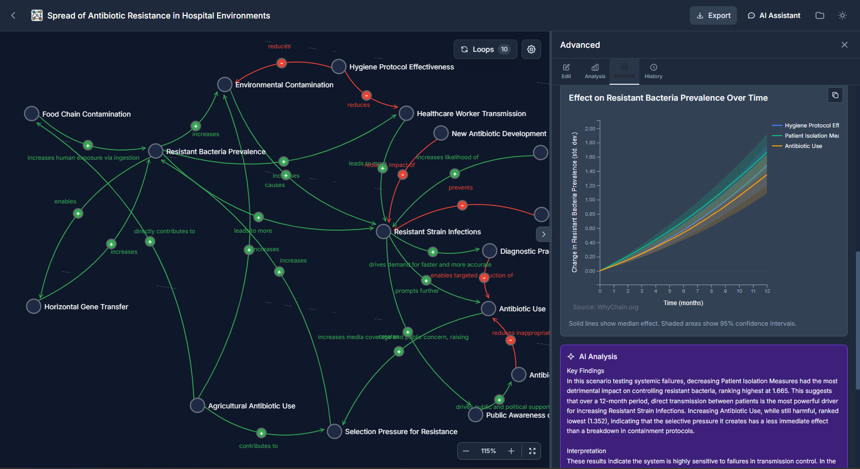Click the Patient Isolation legend entry
The image size is (860, 469).
click(x=805, y=136)
